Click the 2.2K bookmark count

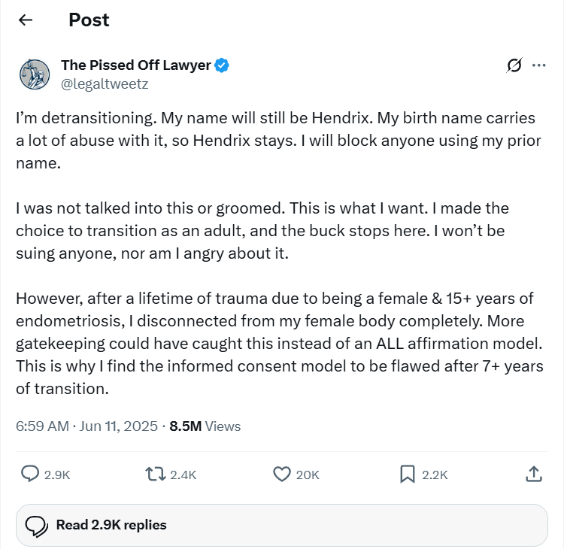tap(435, 475)
